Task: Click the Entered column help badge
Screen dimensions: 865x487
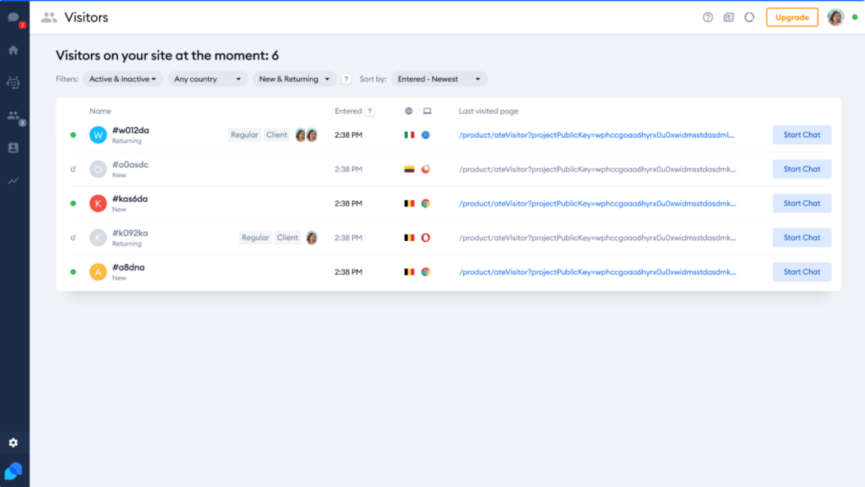Action: tap(369, 111)
